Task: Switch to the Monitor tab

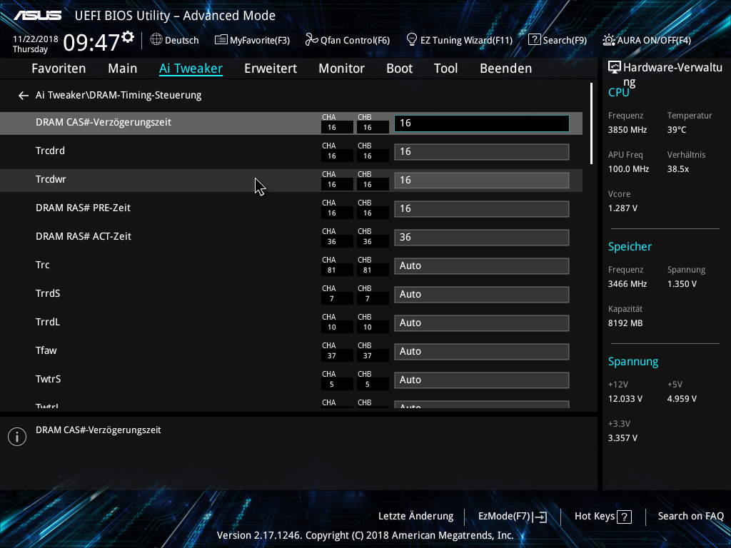Action: [342, 68]
